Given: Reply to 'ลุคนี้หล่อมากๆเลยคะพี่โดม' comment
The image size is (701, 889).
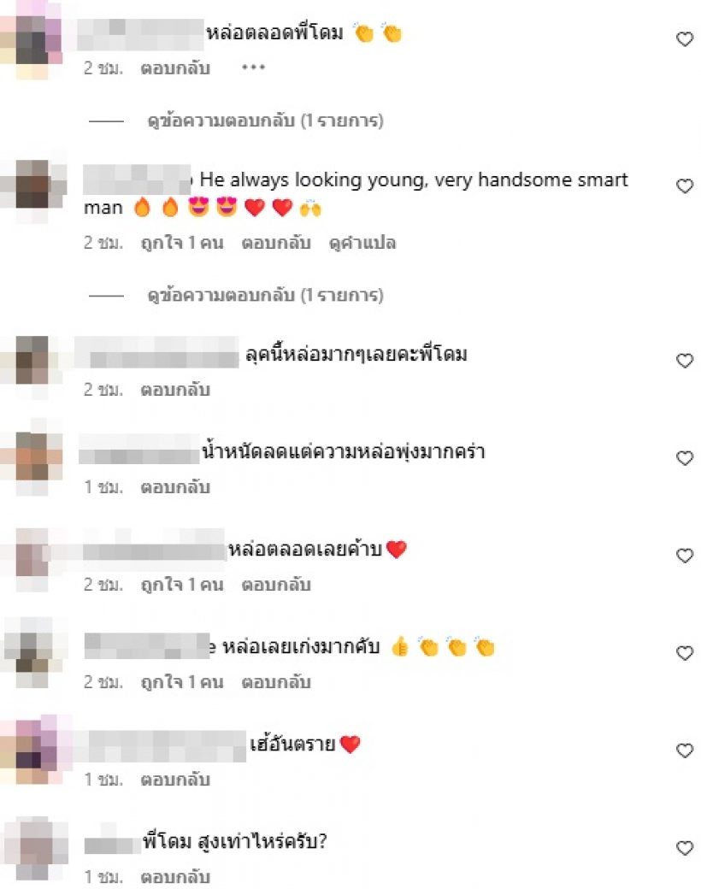Looking at the screenshot, I should click(x=175, y=390).
